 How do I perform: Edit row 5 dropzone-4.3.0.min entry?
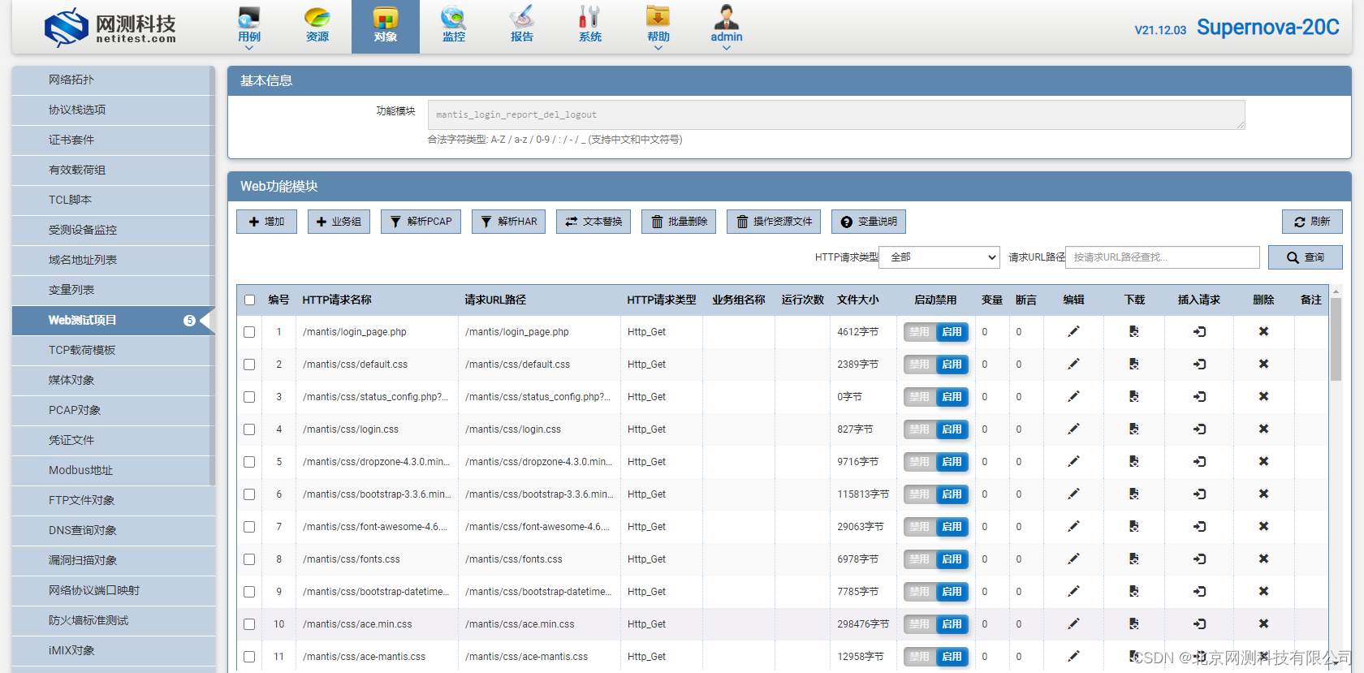[x=1073, y=461]
